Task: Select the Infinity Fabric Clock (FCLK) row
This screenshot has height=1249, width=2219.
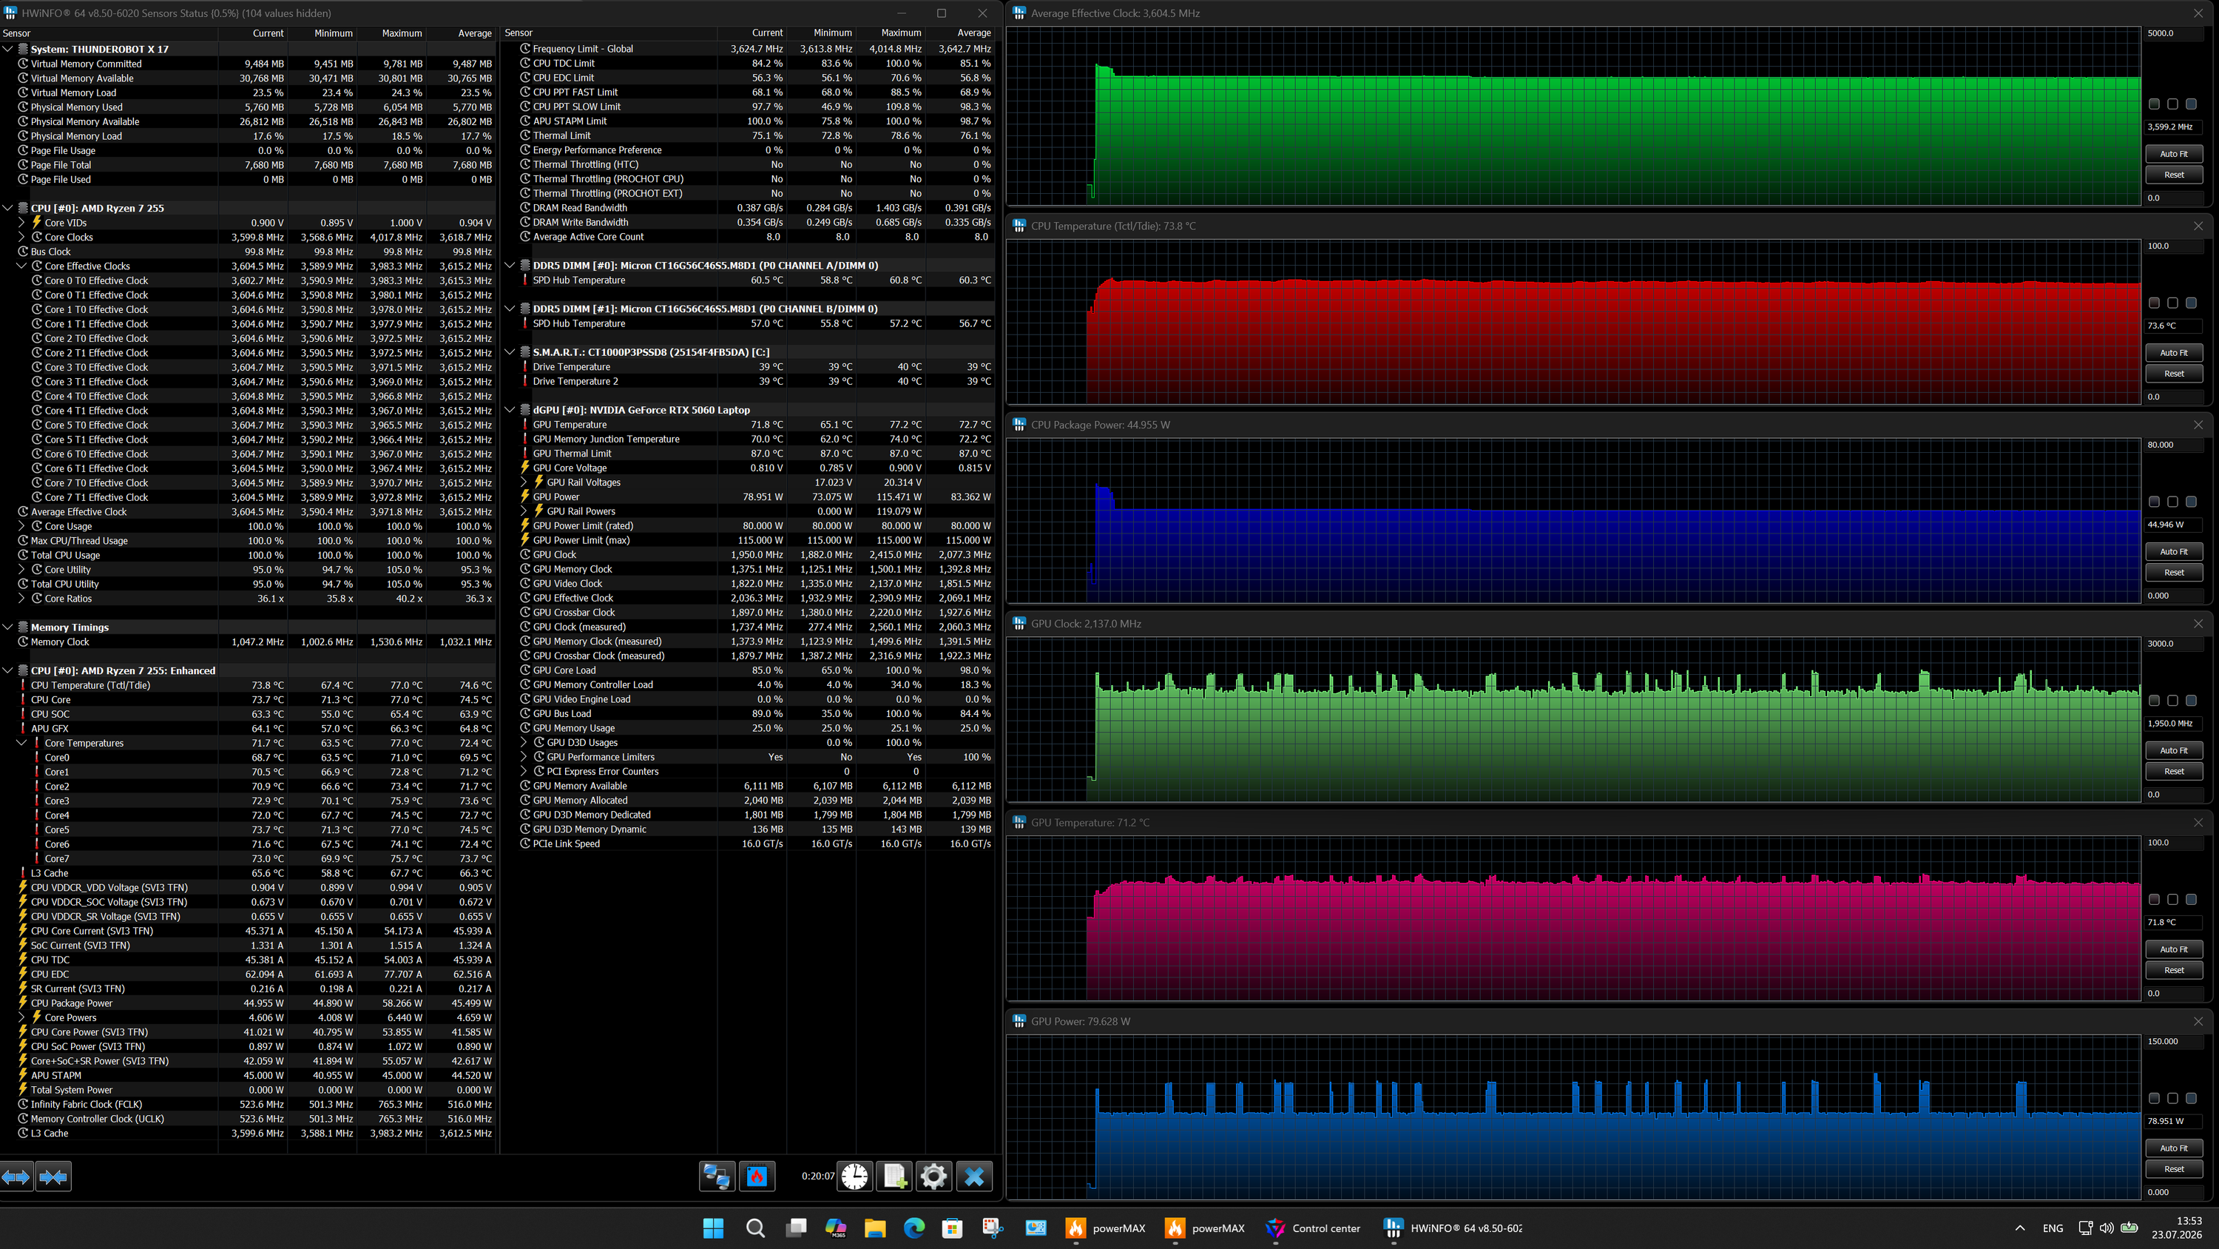Action: click(247, 1104)
